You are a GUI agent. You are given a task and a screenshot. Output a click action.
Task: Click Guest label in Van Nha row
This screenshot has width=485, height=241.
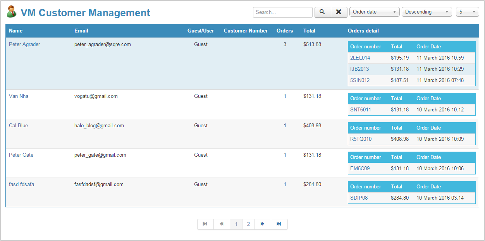pyautogui.click(x=201, y=96)
